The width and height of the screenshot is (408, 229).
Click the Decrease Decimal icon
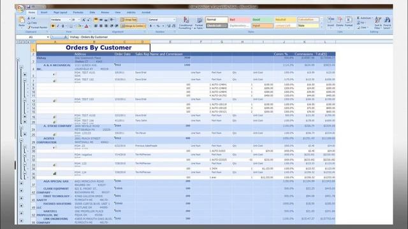[x=173, y=26]
